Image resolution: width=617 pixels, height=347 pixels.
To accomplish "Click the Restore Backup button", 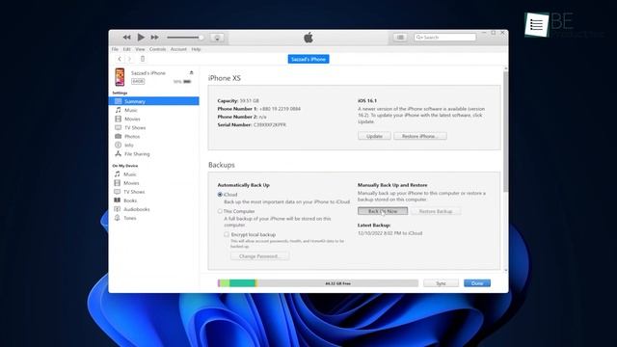I will tap(436, 211).
